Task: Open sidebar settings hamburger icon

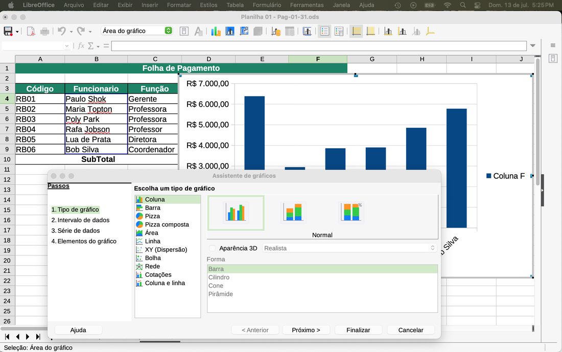Action: pyautogui.click(x=553, y=45)
